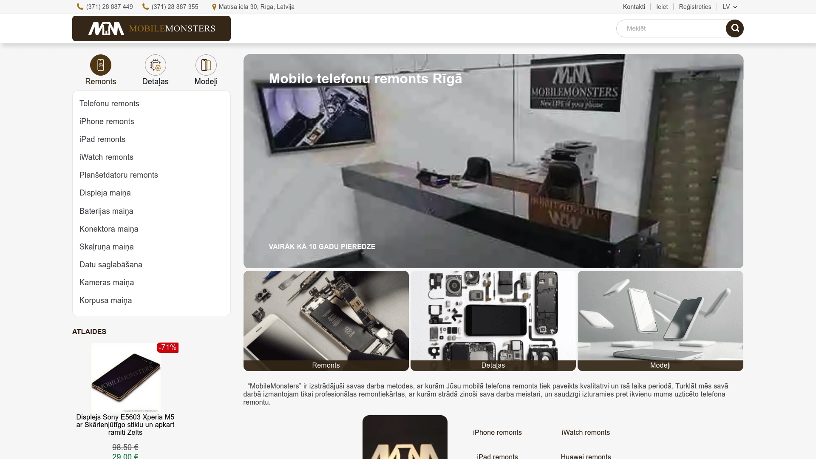Click the phone icon beside (371) 28 887 449
Image resolution: width=816 pixels, height=459 pixels.
click(80, 6)
